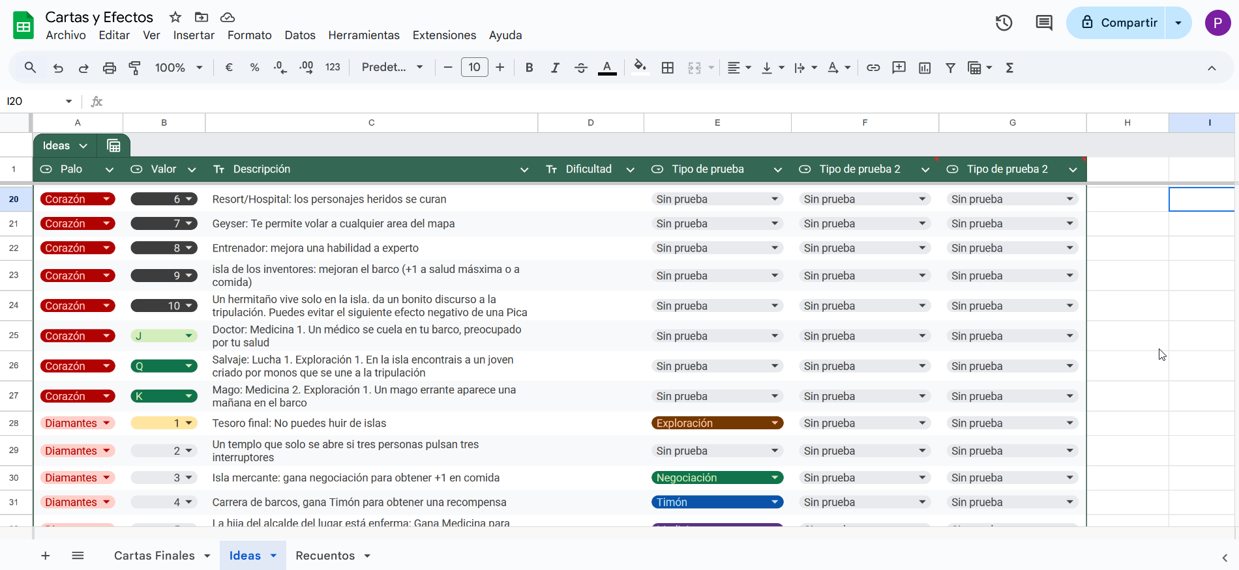Open the Borders tool
The image size is (1239, 570).
[667, 68]
